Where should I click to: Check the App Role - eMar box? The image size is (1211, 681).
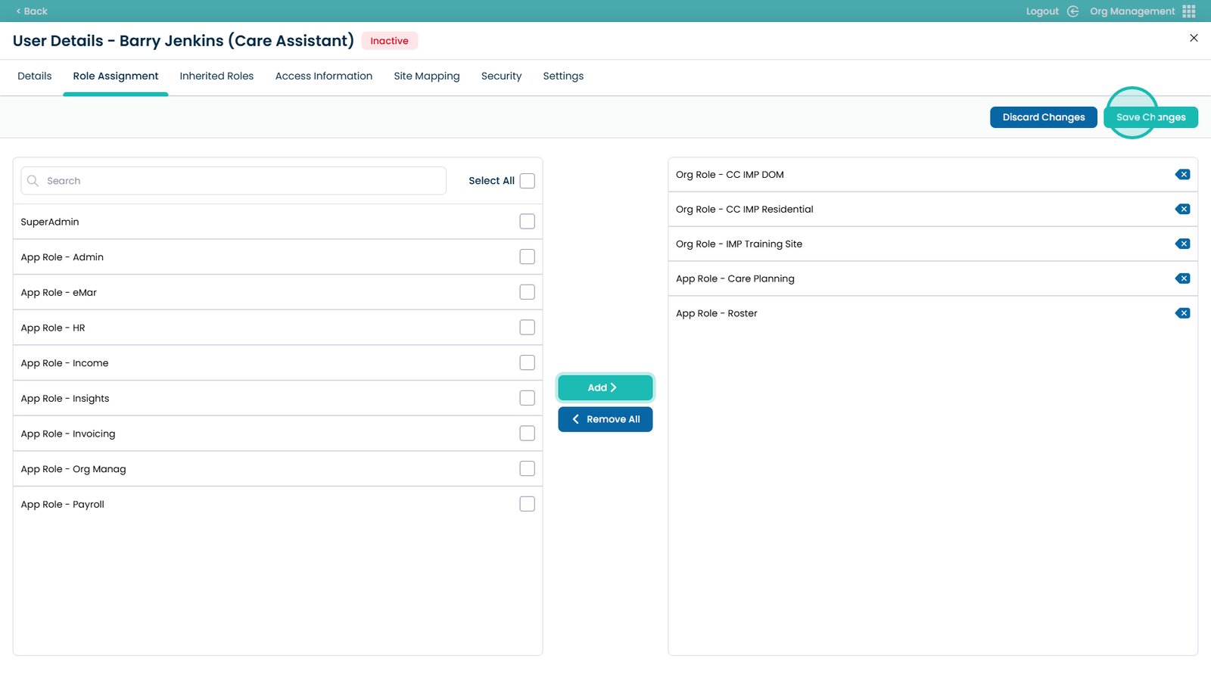527,292
